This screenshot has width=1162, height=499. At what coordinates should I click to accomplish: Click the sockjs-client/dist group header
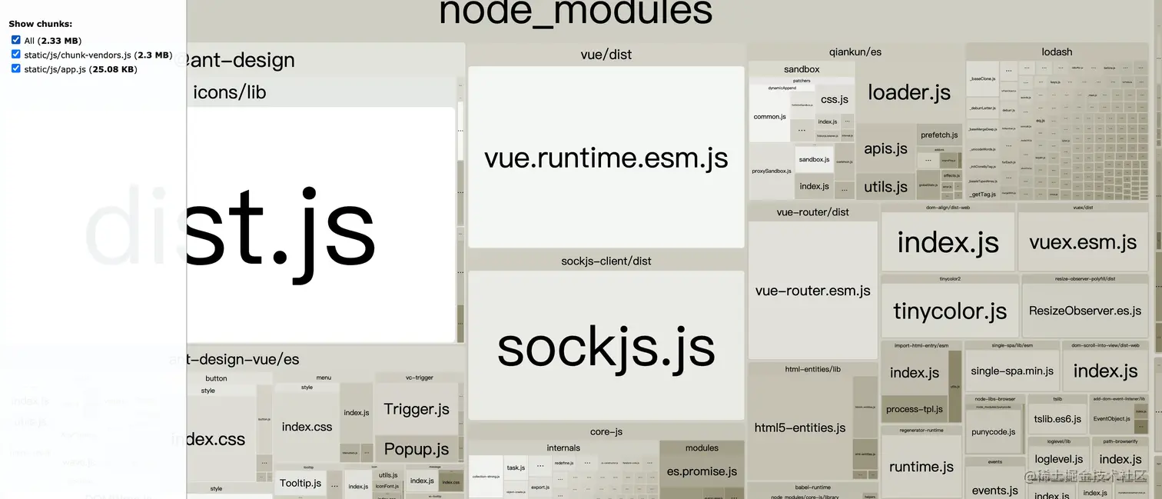point(606,261)
